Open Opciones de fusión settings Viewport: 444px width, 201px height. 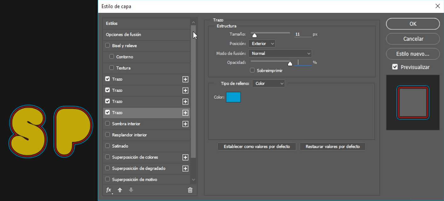point(147,35)
